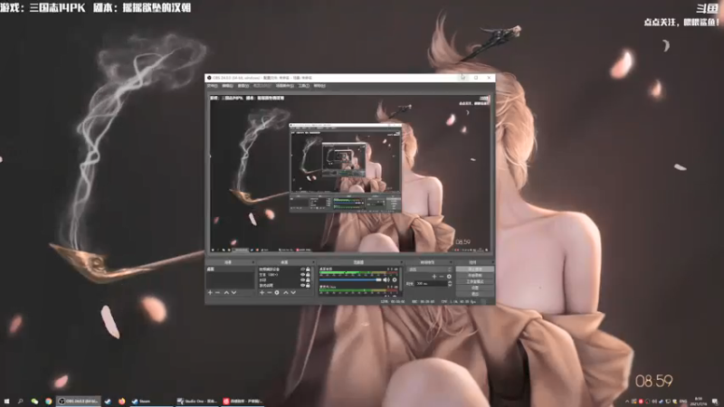Open WeChat from the taskbar
The image size is (724, 407).
tap(34, 402)
